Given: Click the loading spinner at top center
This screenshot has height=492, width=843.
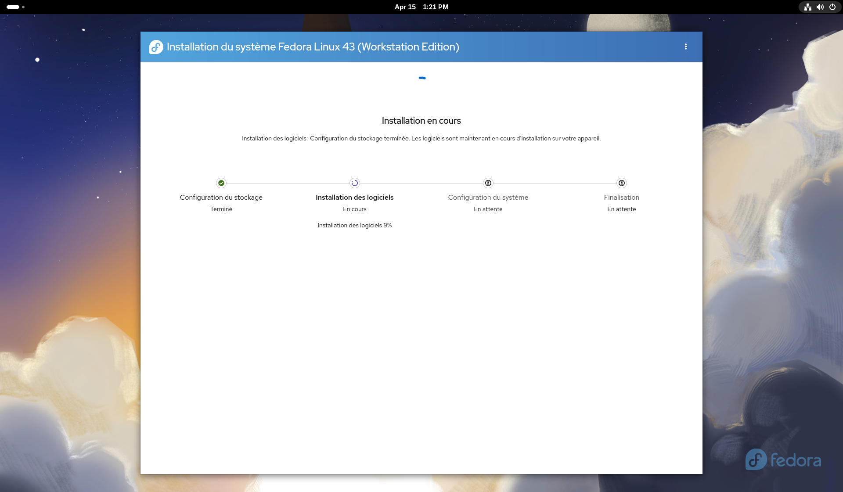Looking at the screenshot, I should [x=422, y=78].
